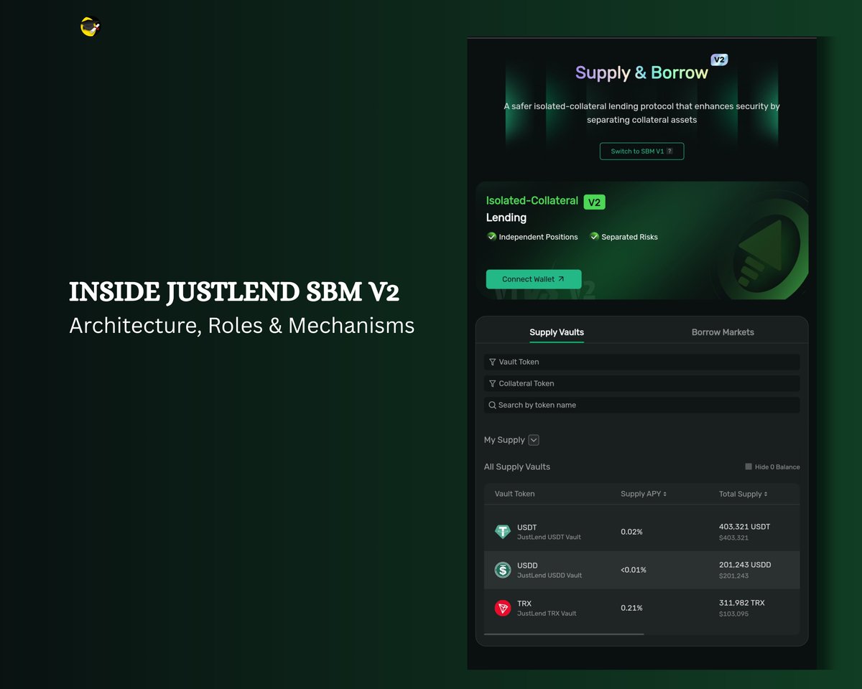Click the USDD token icon
Screen dimensions: 862x689
(x=503, y=570)
